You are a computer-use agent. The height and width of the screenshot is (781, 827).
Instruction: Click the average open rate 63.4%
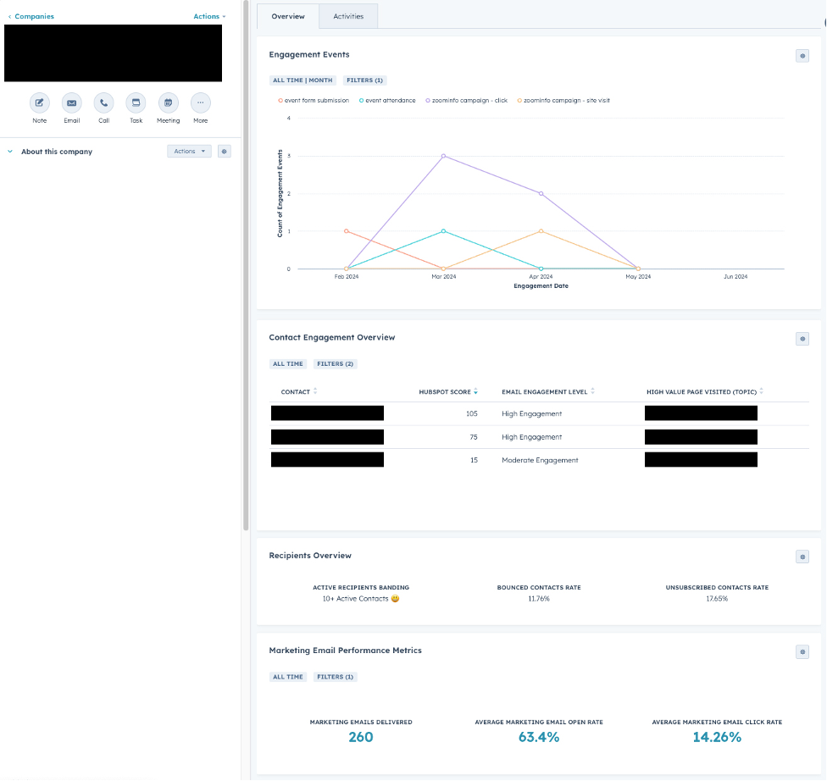[539, 737]
